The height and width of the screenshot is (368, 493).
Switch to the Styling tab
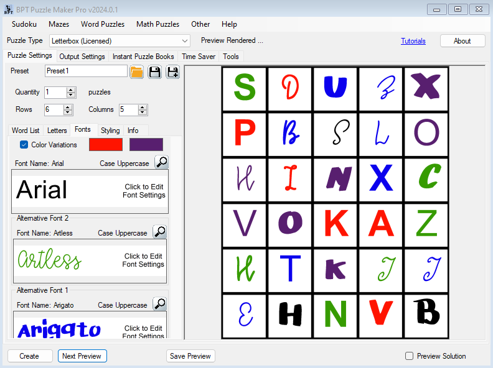tap(110, 131)
